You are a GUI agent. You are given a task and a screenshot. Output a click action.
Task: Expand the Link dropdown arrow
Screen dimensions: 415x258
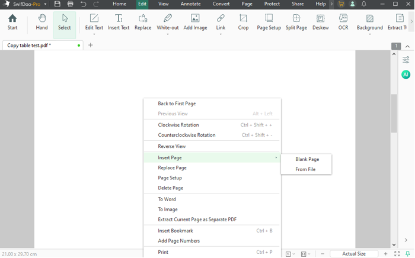tap(221, 34)
